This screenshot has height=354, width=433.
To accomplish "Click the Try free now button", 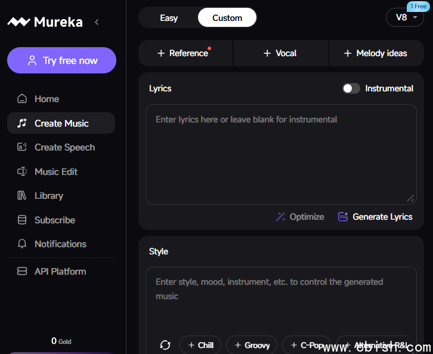I will click(61, 60).
